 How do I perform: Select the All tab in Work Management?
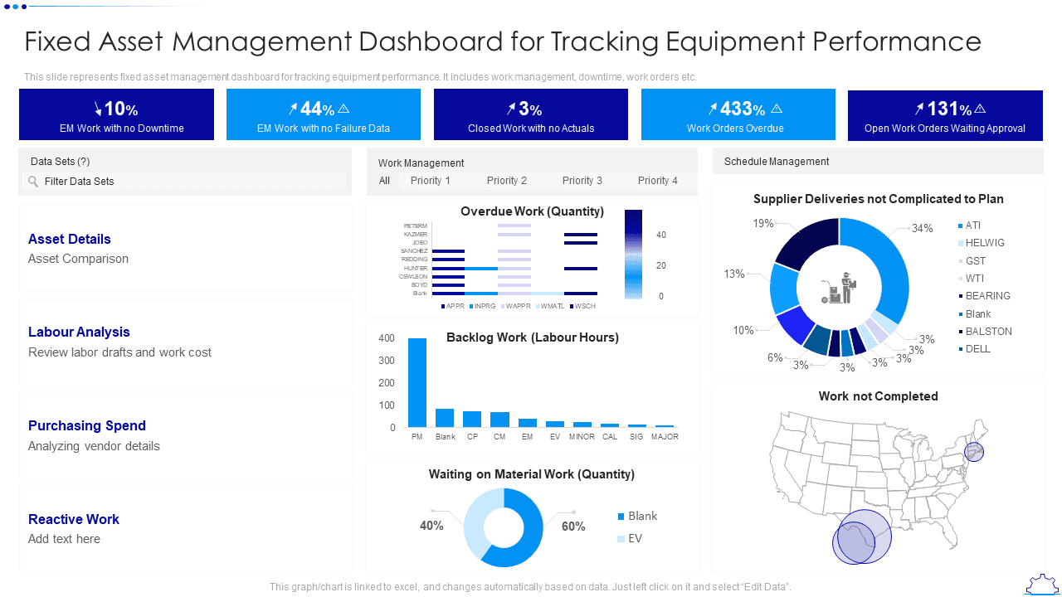[384, 181]
